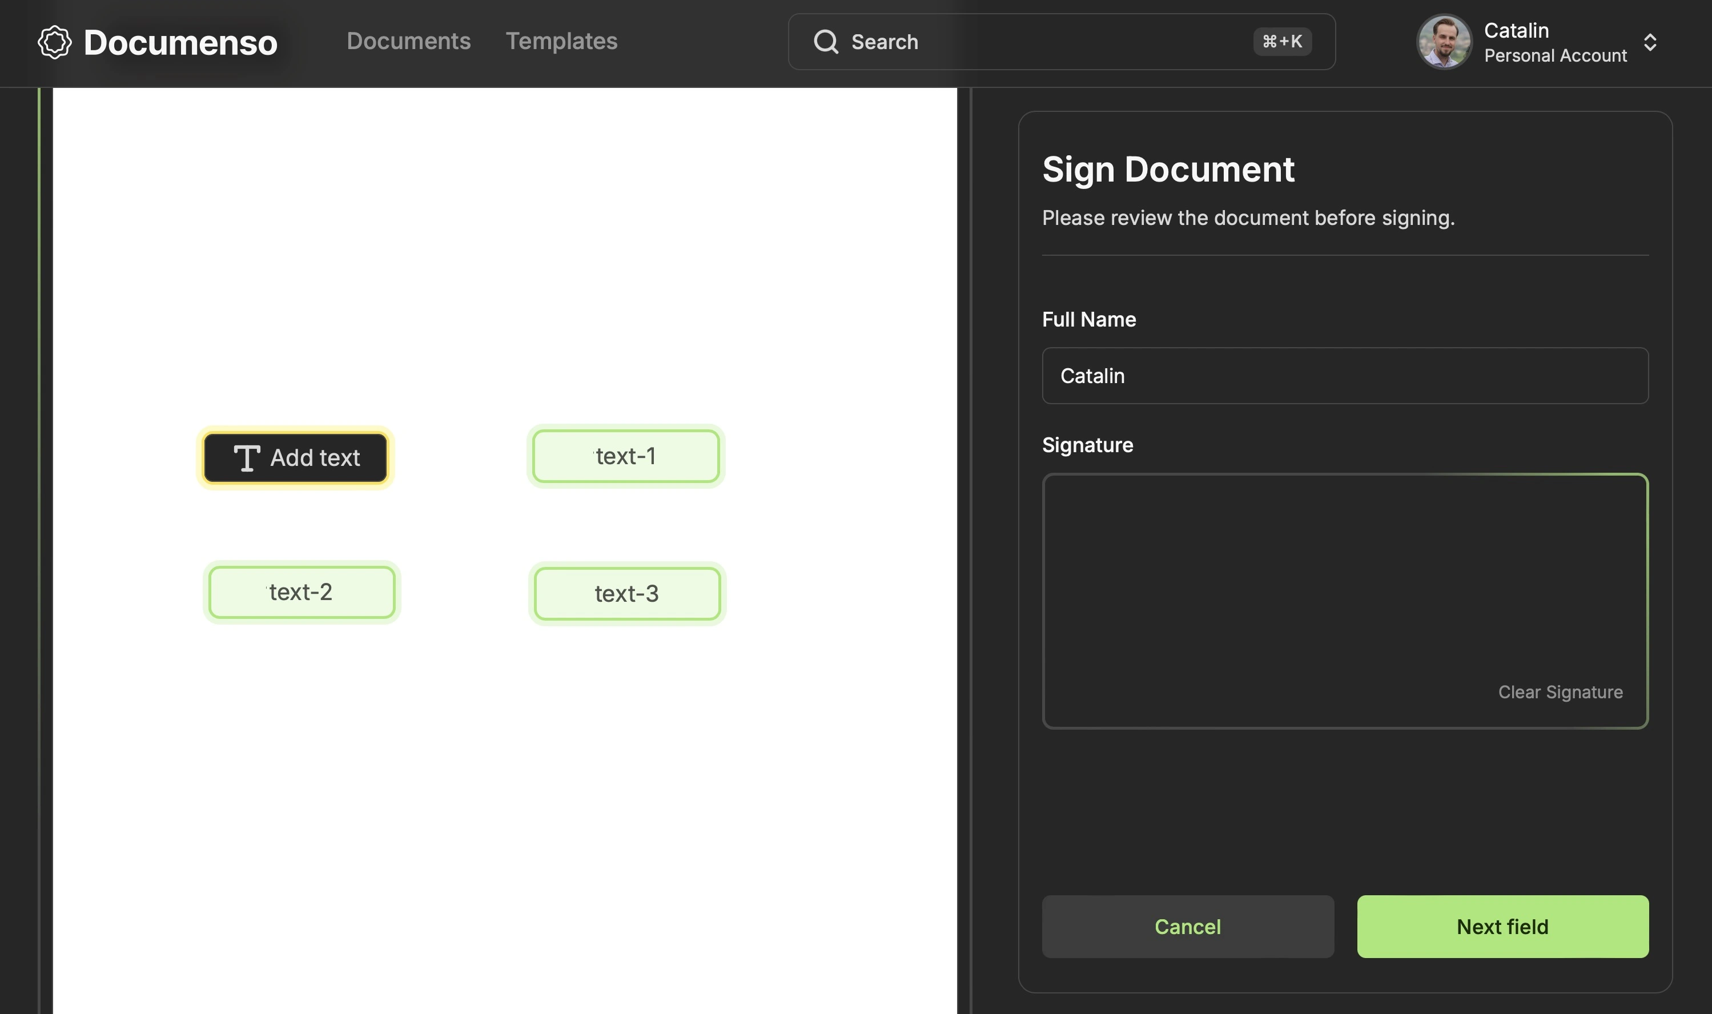Focus the Full Name input field
Image resolution: width=1712 pixels, height=1014 pixels.
pos(1344,376)
